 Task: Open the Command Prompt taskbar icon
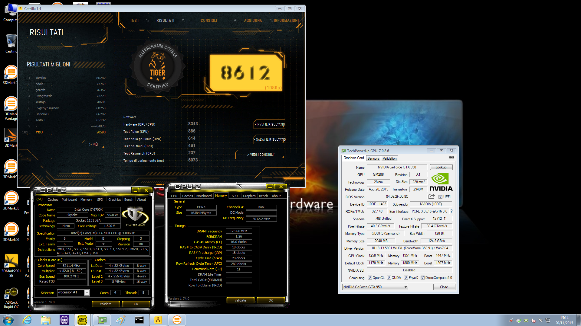pyautogui.click(x=139, y=320)
